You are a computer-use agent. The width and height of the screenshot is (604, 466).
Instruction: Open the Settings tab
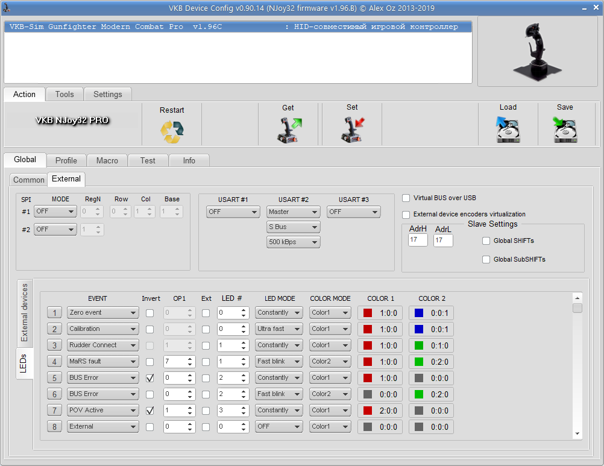pos(107,95)
